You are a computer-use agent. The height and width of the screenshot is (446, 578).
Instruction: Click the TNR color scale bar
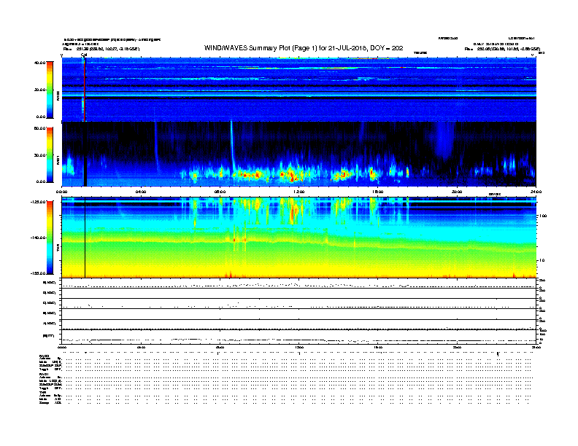[50, 238]
